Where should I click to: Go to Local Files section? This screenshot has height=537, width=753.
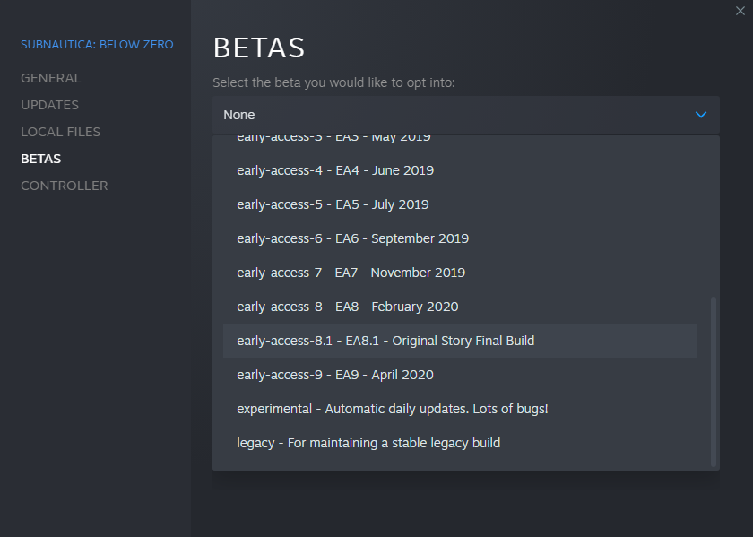[x=61, y=132]
